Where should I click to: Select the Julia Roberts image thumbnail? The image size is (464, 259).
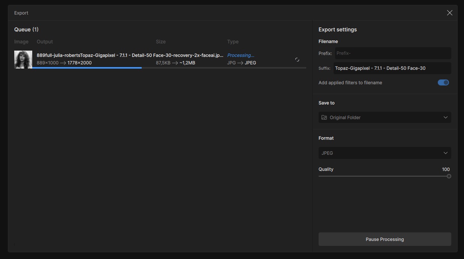(23, 60)
